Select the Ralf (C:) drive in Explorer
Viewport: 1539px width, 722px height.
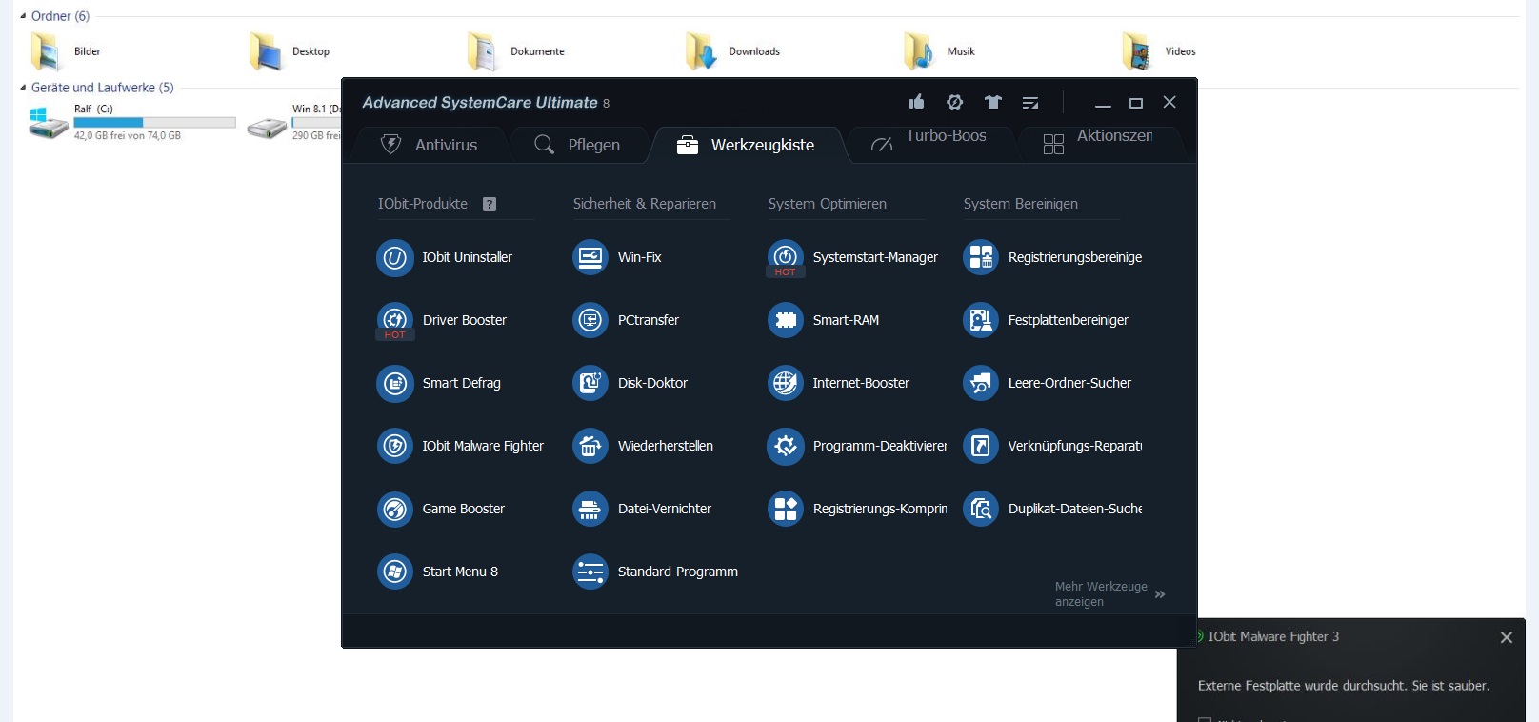(x=131, y=123)
